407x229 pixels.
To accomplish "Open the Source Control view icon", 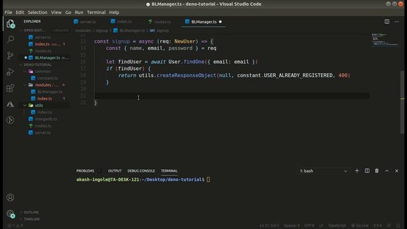I will [10, 55].
